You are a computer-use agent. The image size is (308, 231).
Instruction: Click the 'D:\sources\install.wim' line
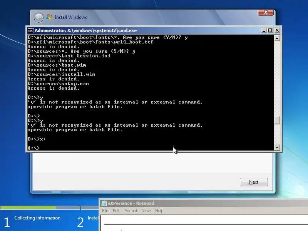61,74
